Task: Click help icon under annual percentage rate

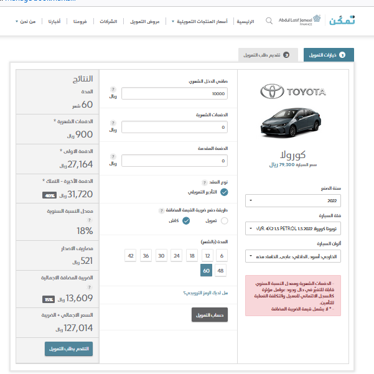Action: point(90,220)
